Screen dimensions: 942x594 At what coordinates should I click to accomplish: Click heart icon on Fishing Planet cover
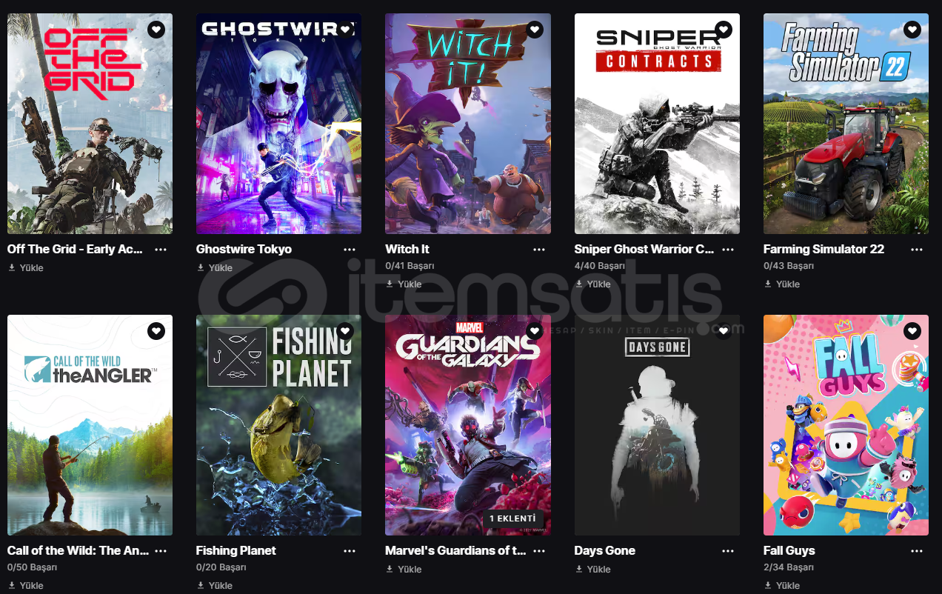345,331
